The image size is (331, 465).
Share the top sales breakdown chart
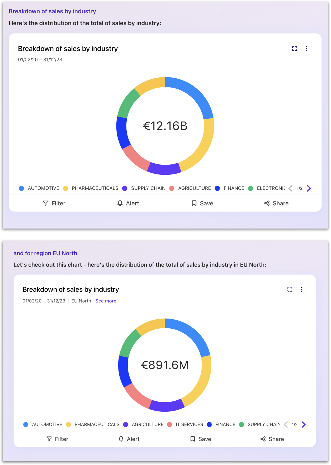pos(276,203)
